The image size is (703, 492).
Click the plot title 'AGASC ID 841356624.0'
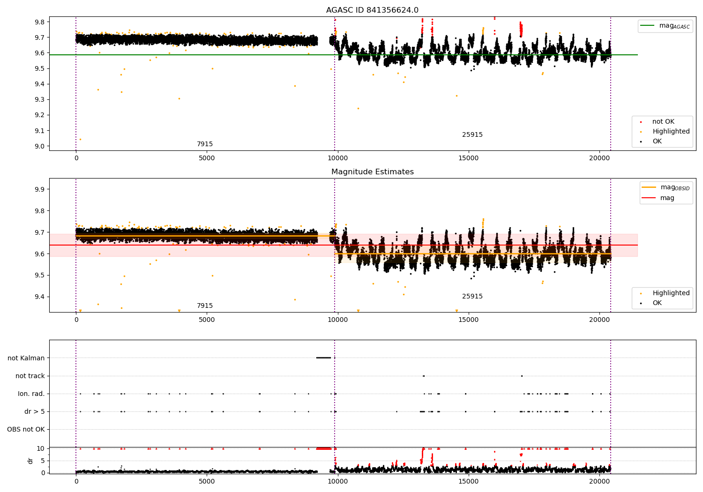[x=372, y=10]
